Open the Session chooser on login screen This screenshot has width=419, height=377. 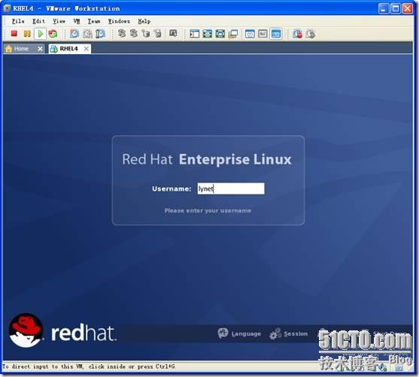coord(289,333)
